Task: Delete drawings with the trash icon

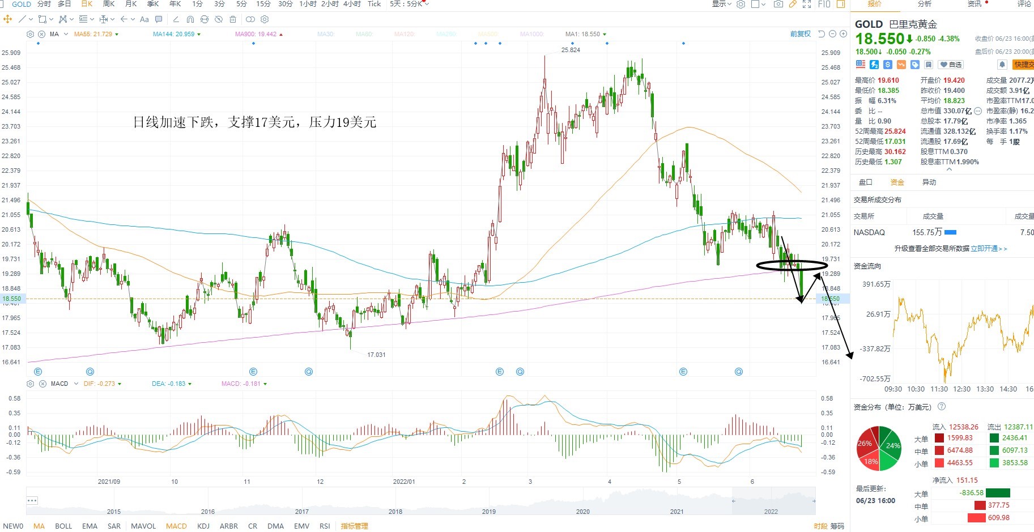Action: pyautogui.click(x=233, y=19)
